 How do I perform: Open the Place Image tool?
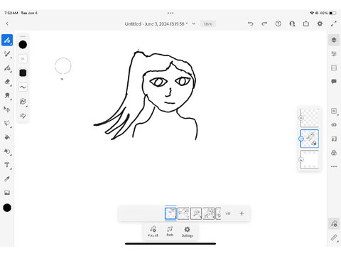pos(7,193)
